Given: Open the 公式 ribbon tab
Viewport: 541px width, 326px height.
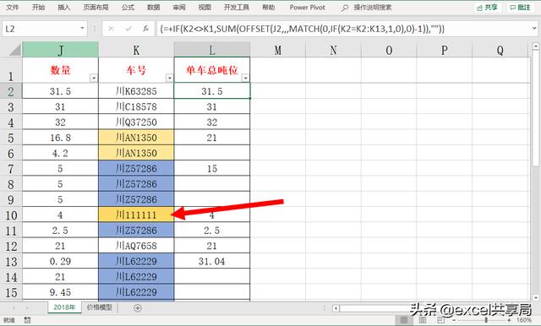Looking at the screenshot, I should [x=128, y=8].
